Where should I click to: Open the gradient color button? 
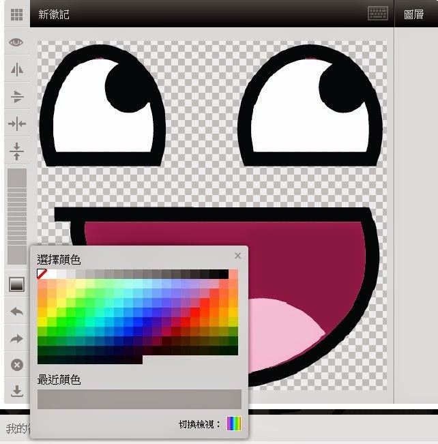point(17,284)
